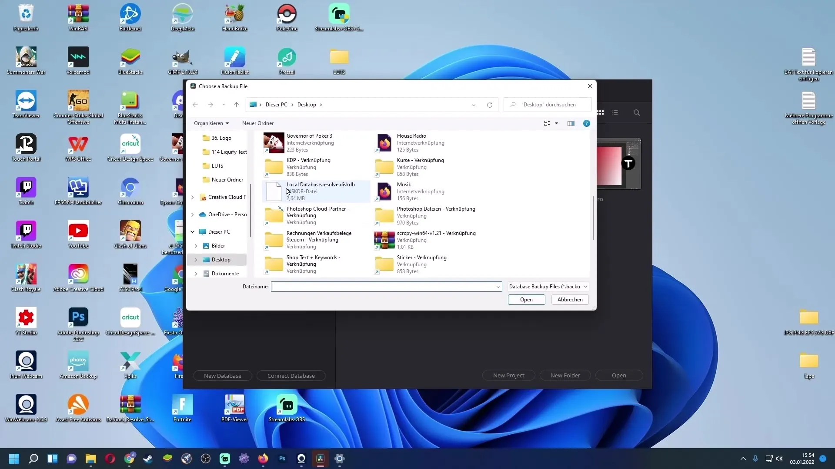Click Desktop in the address breadcrumb
The height and width of the screenshot is (469, 835).
(x=307, y=105)
